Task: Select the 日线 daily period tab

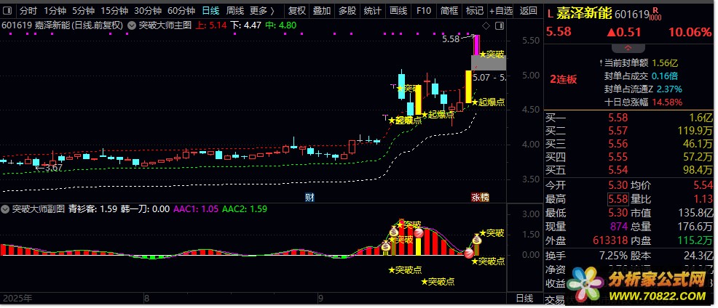Action: coord(210,10)
